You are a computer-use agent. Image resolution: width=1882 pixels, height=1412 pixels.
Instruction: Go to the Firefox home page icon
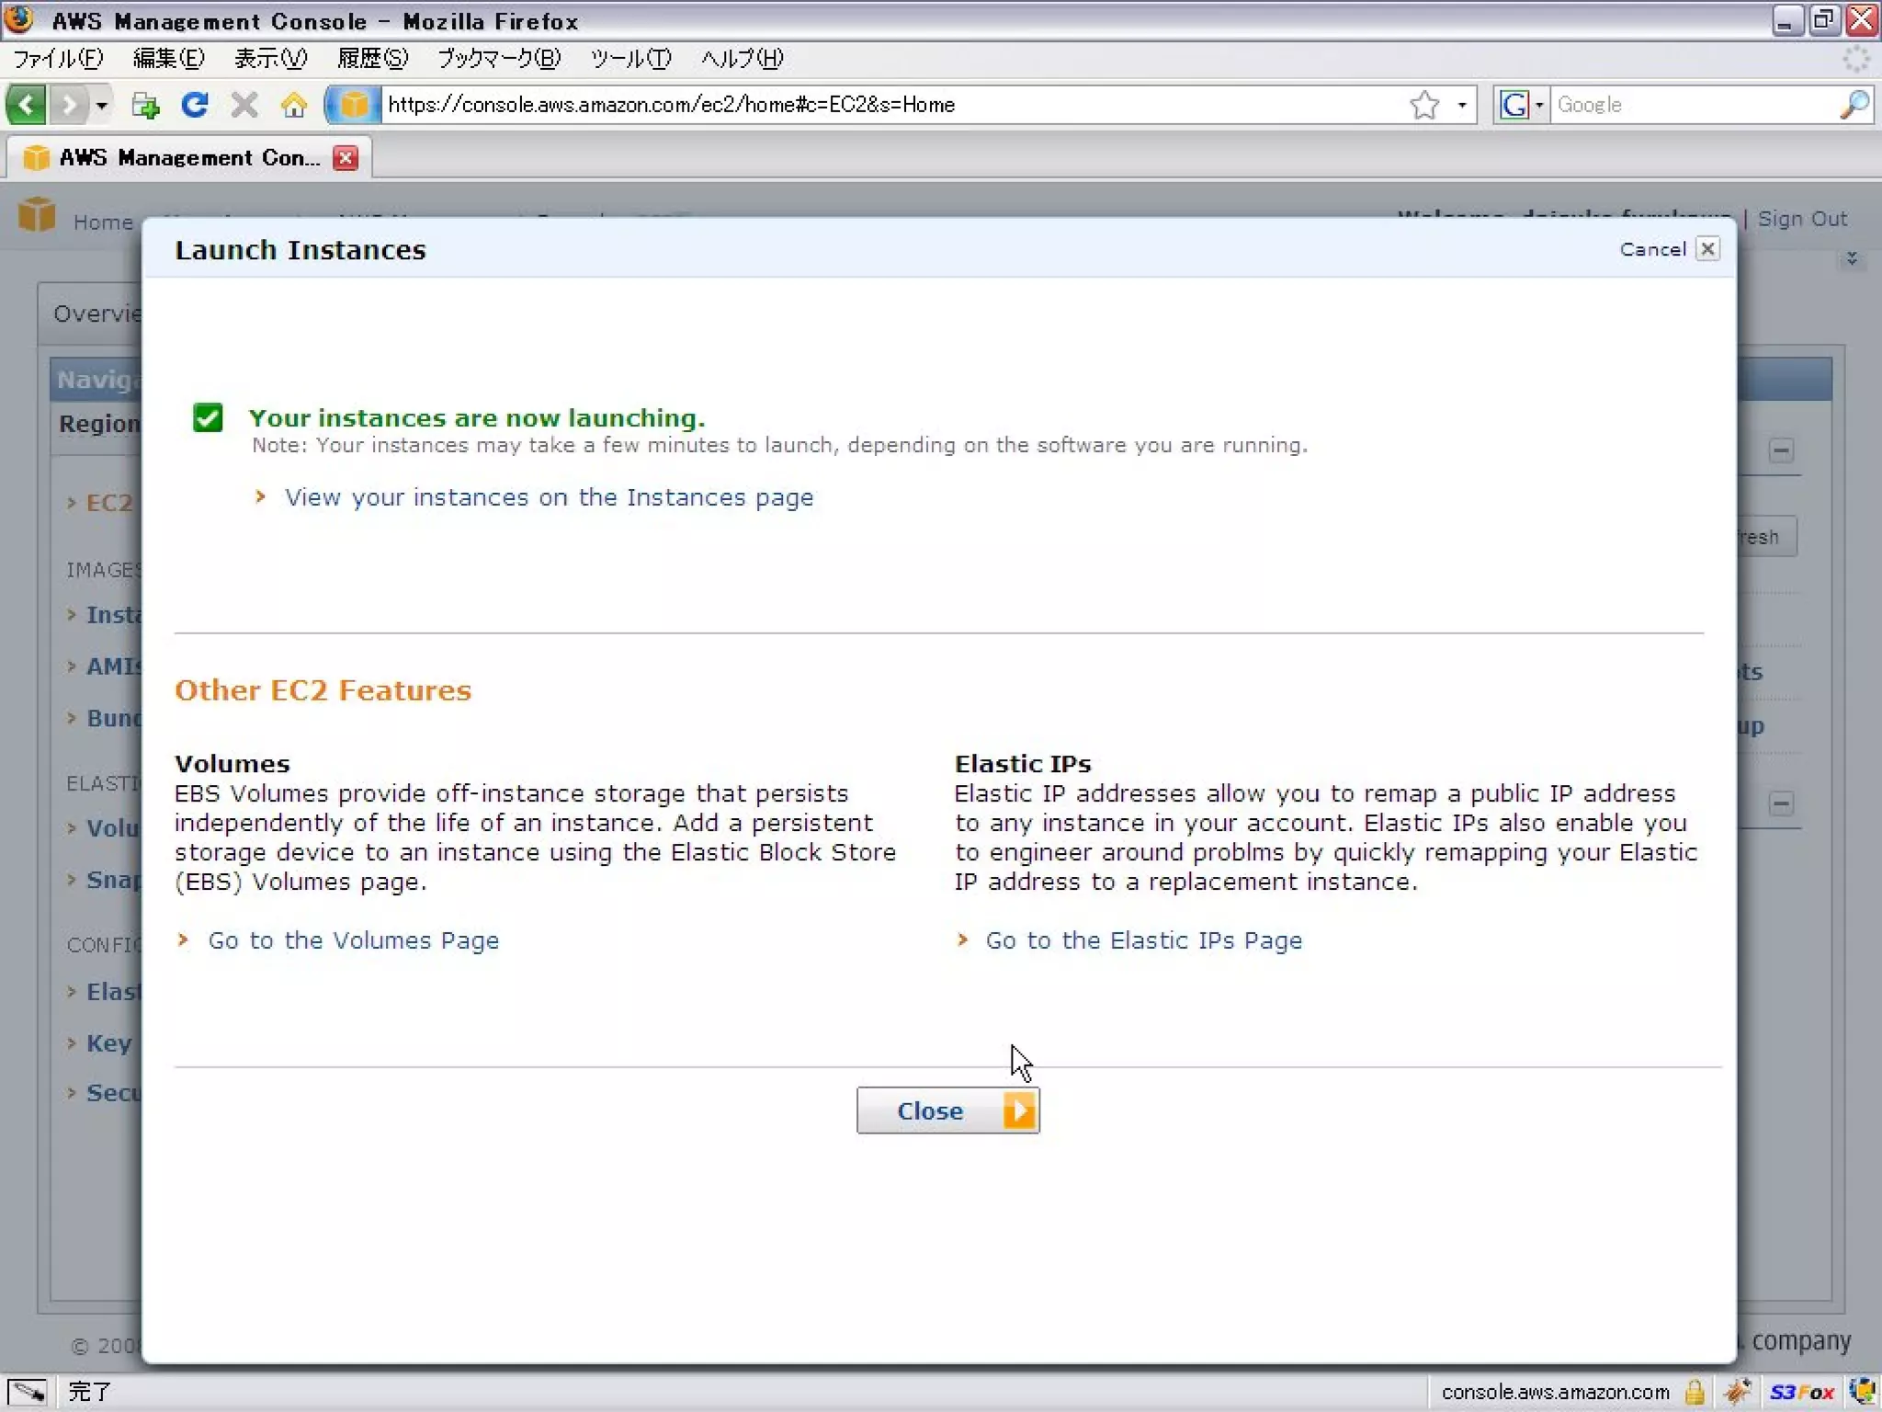coord(294,105)
